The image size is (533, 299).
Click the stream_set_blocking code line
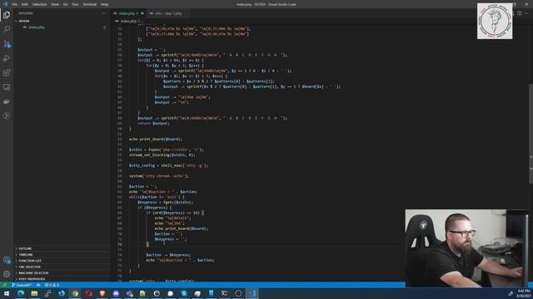click(162, 155)
